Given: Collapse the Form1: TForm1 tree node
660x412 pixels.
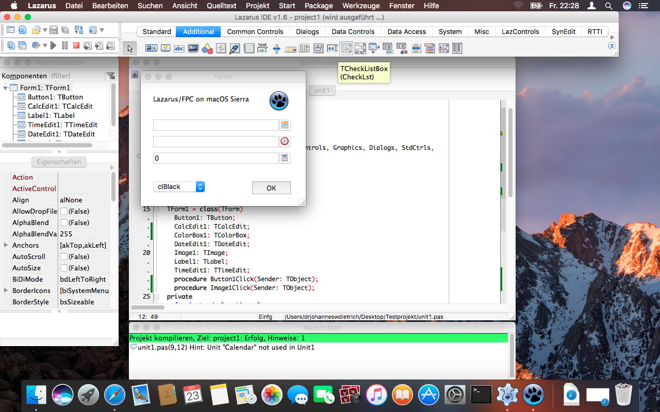Looking at the screenshot, I should pos(5,88).
